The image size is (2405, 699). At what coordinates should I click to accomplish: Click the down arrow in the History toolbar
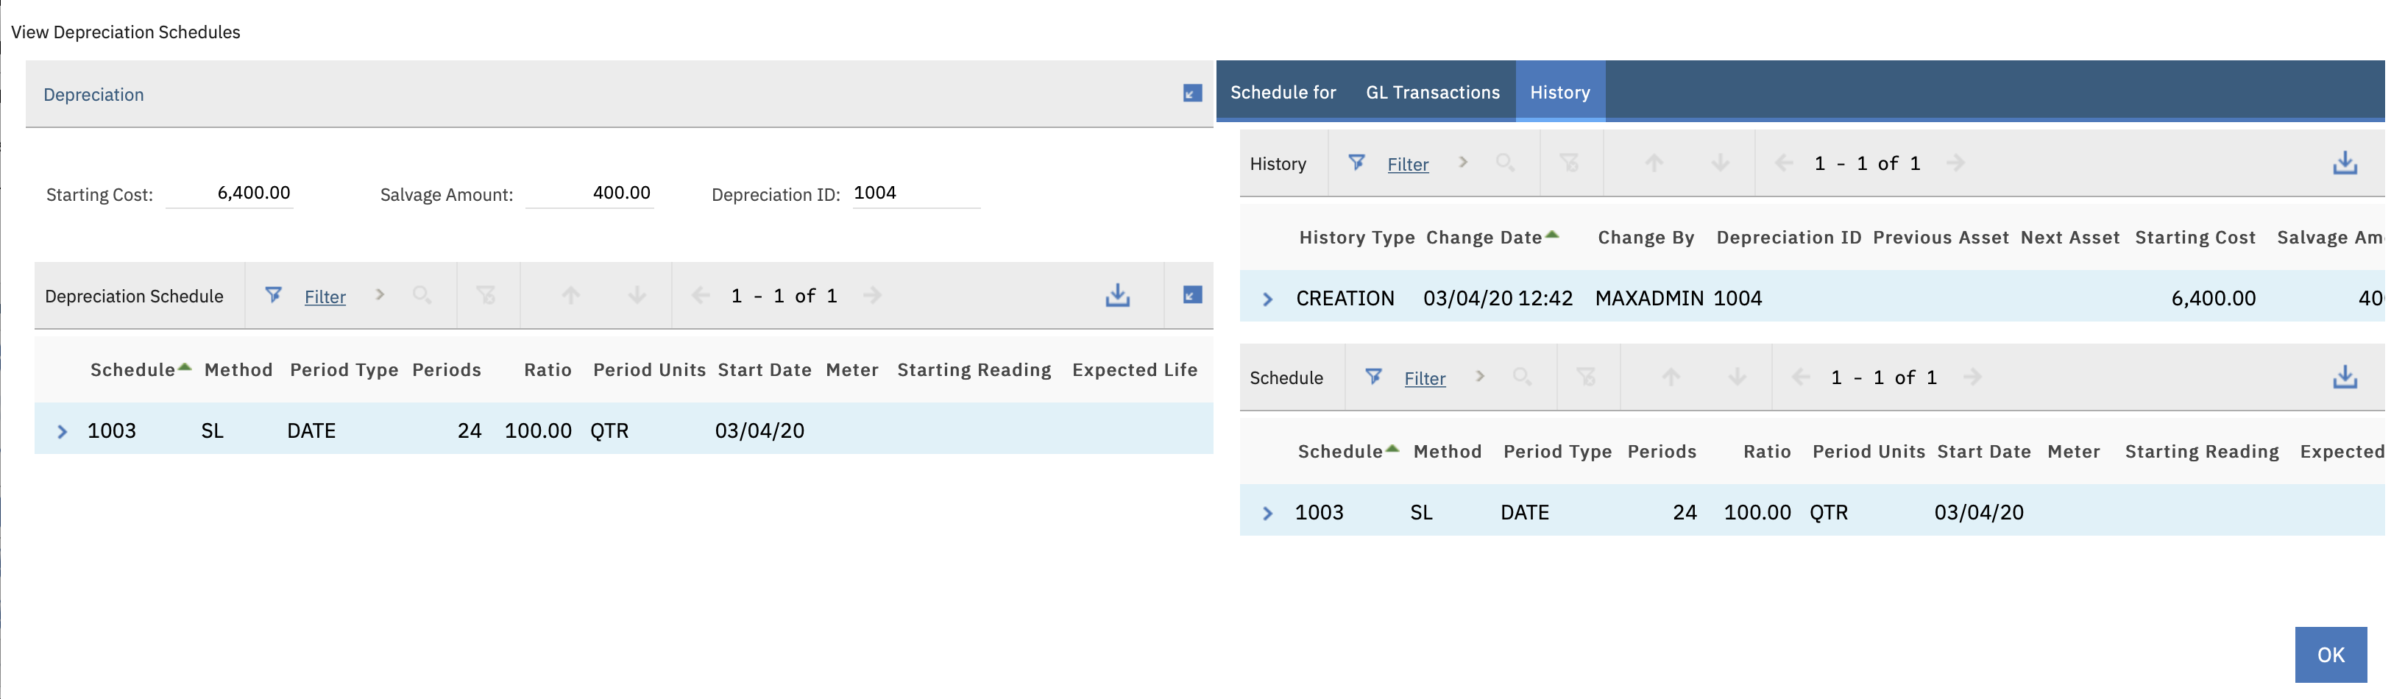pos(1720,163)
